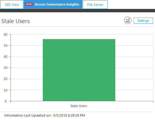Click the 30 y-axis value
The width and height of the screenshot is (155, 120).
tap(6, 68)
